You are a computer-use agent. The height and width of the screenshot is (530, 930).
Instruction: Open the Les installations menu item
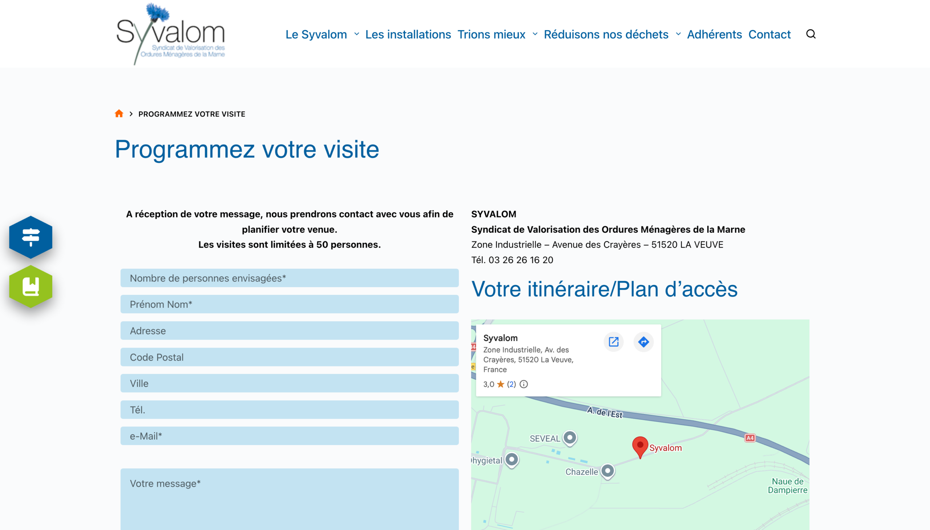(x=408, y=34)
